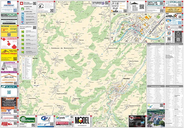
Task: Click the QR code in Freyssinet ad
Action: pos(15,10)
